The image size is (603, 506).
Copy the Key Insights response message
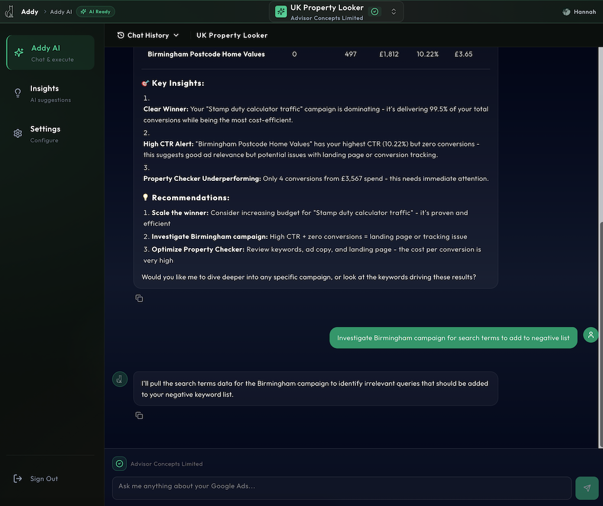click(x=139, y=299)
